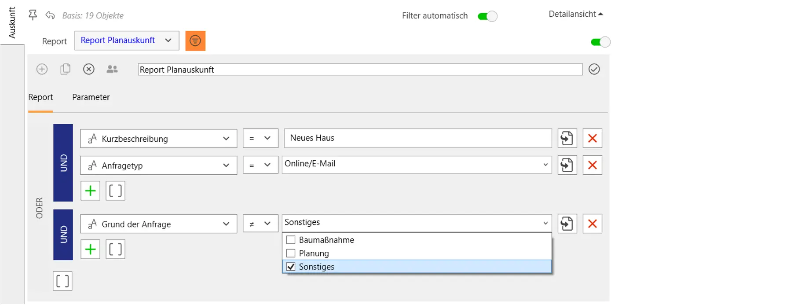Click the undo arrow icon in header
This screenshot has height=305, width=801.
pyautogui.click(x=50, y=15)
